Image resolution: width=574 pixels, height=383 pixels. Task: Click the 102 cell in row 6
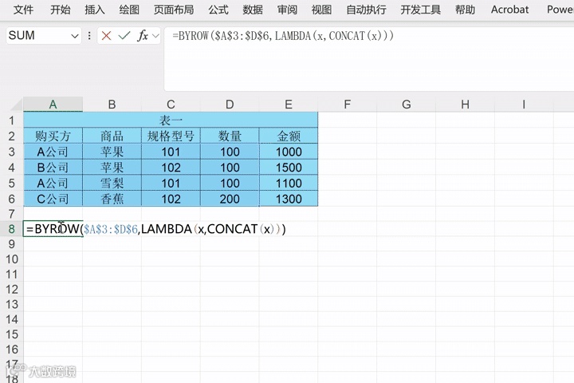(x=171, y=199)
